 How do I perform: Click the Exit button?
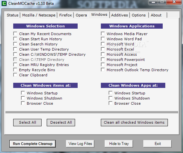click(158, 144)
